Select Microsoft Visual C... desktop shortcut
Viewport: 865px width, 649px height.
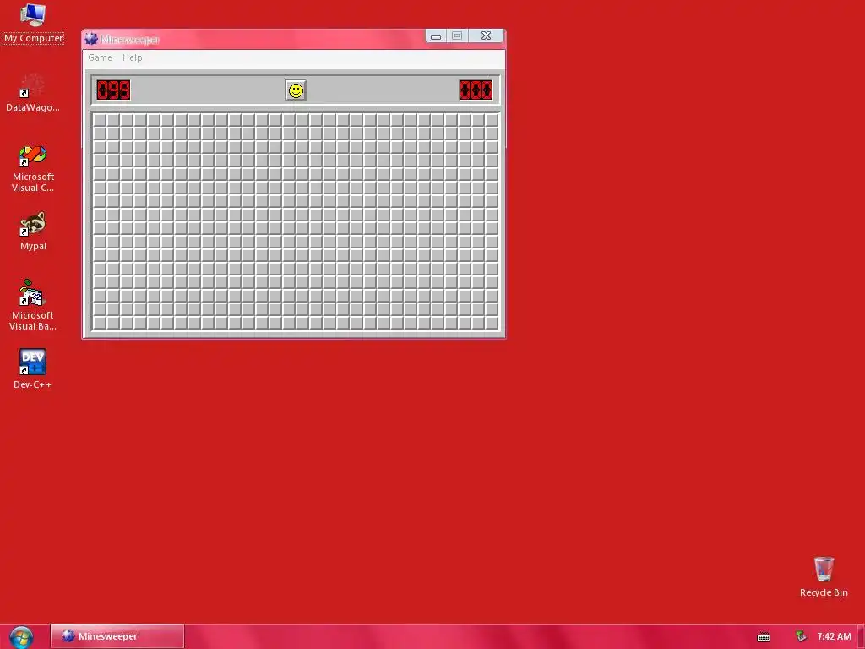(33, 168)
